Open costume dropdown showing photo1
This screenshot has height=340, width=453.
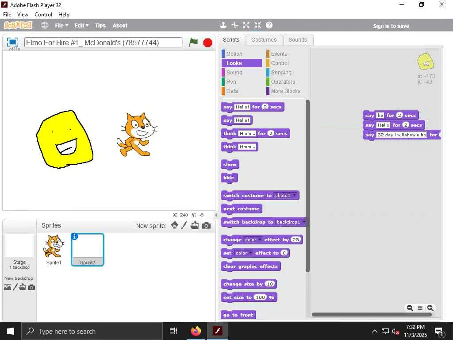(x=286, y=195)
